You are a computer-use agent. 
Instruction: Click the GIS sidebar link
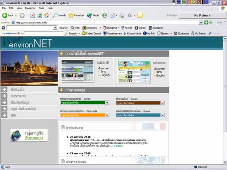point(13,115)
